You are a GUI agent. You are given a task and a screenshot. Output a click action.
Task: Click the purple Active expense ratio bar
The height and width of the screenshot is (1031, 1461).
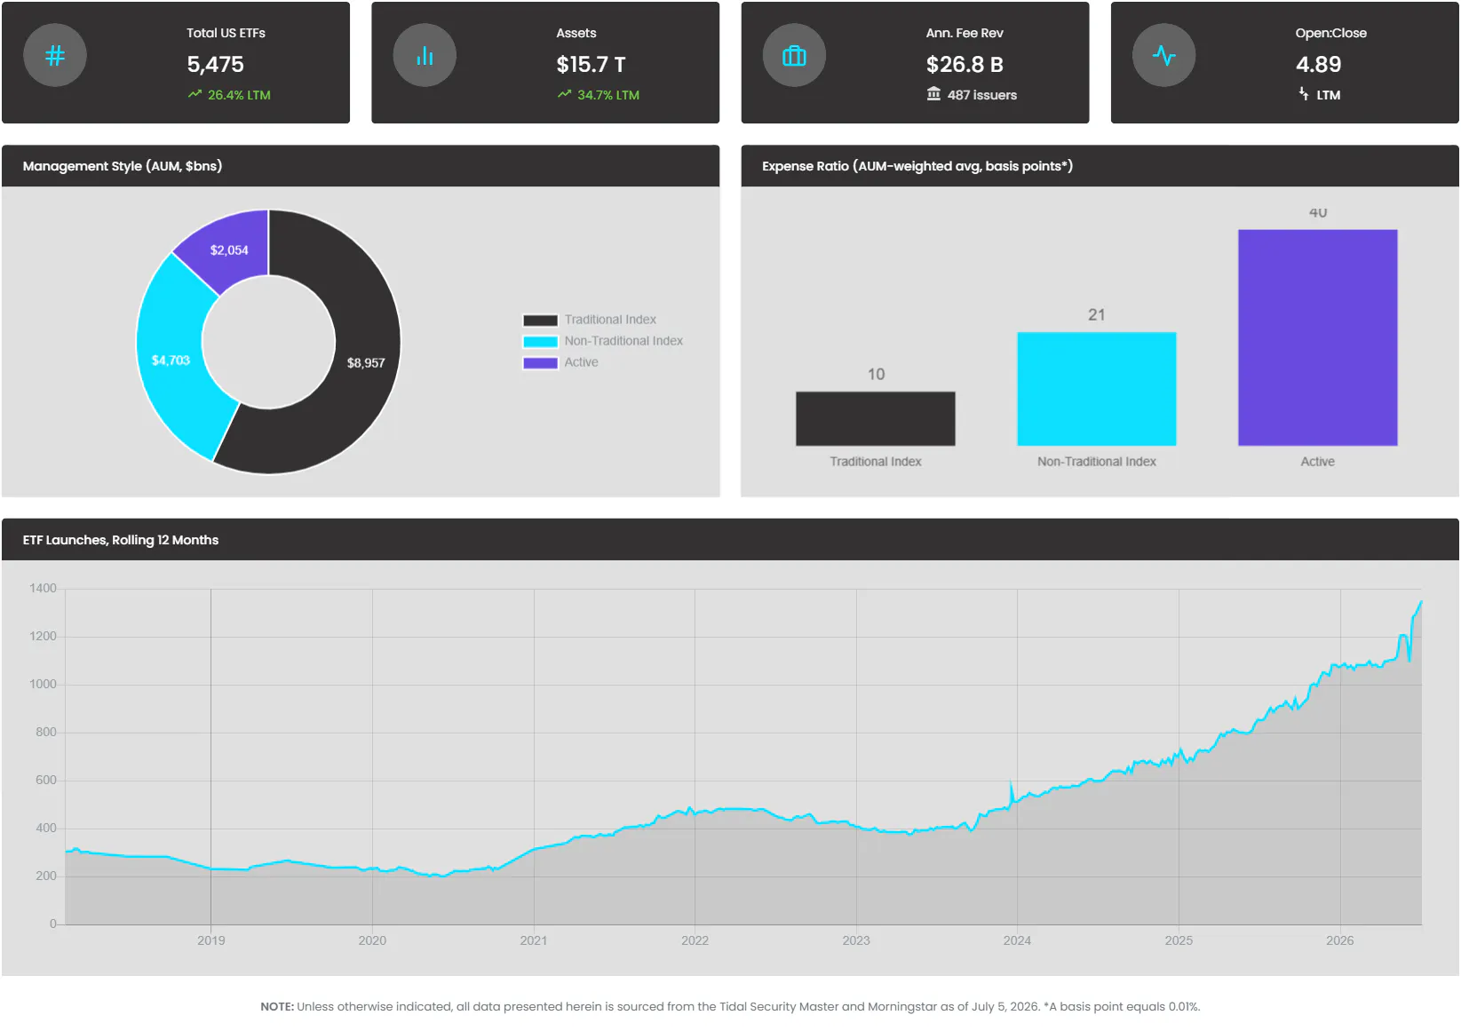click(x=1318, y=337)
